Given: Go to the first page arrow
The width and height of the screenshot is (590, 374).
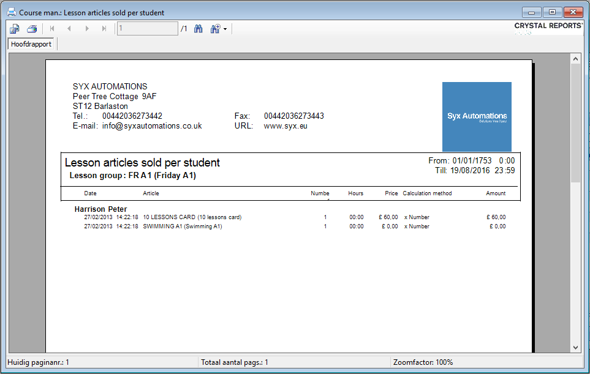Looking at the screenshot, I should pyautogui.click(x=52, y=29).
